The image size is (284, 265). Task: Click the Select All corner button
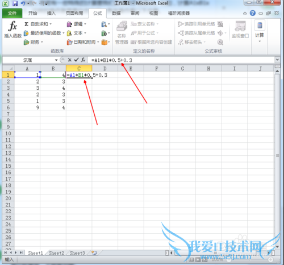pyautogui.click(x=9, y=68)
